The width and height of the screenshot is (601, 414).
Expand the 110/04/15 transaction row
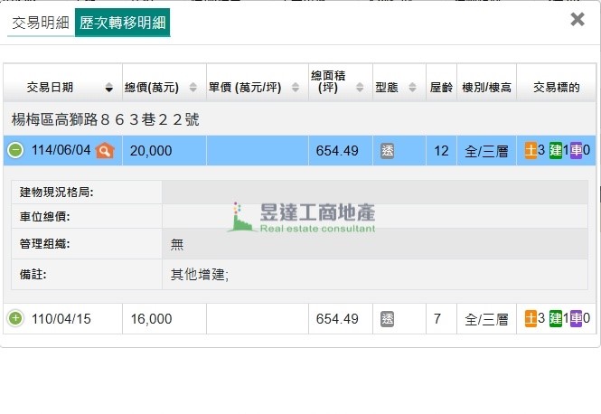pos(15,318)
